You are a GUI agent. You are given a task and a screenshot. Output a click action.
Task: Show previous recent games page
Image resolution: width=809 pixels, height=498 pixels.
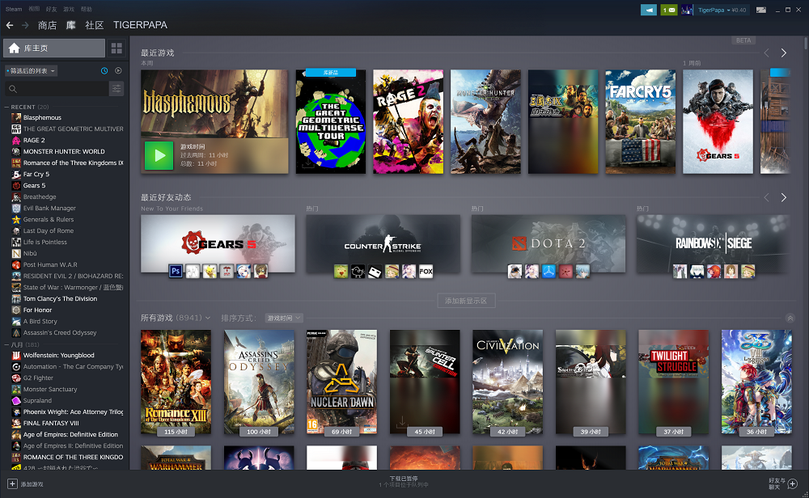[x=767, y=53]
